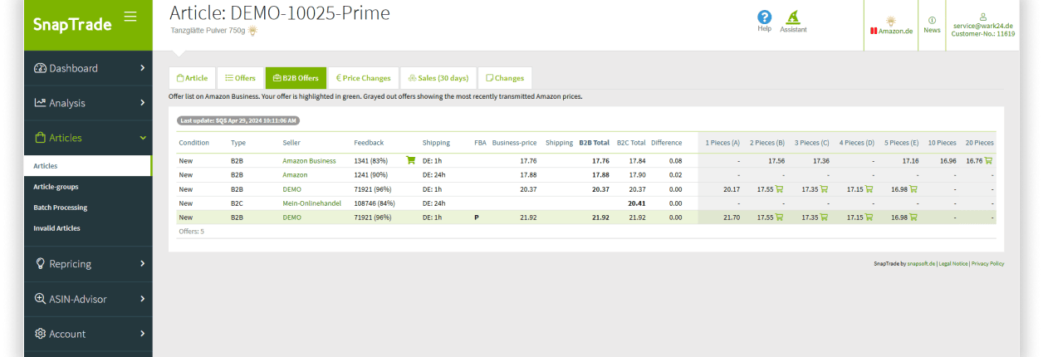Expand the ASIN-Advisor menu chevron

pos(142,299)
